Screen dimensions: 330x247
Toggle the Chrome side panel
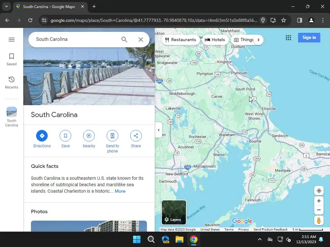(299, 20)
